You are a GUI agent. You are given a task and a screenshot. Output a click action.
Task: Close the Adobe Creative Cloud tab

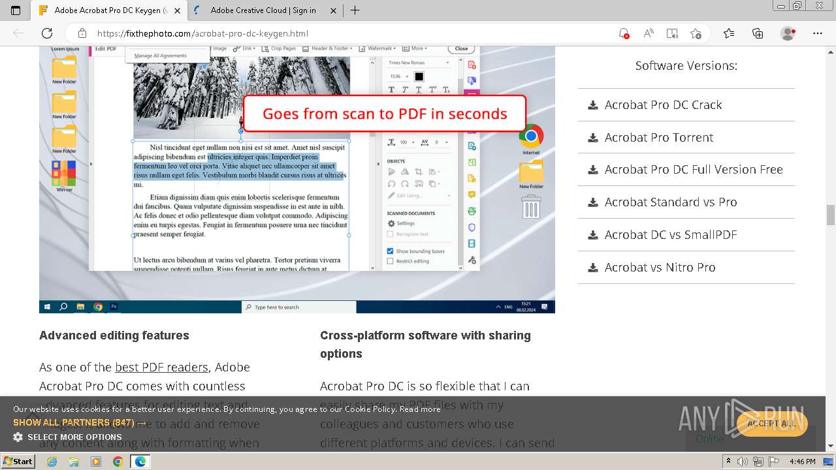click(334, 10)
